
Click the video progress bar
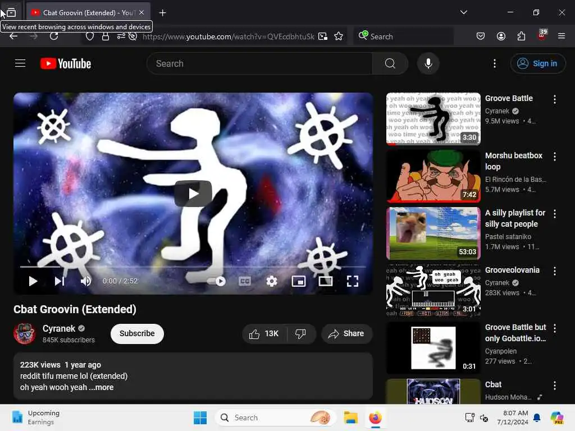193,267
